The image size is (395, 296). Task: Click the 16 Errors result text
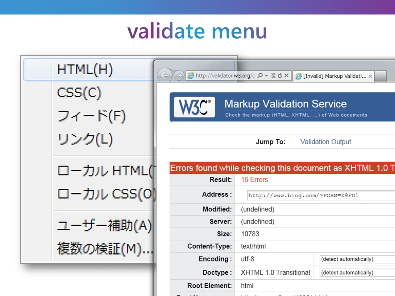[254, 180]
